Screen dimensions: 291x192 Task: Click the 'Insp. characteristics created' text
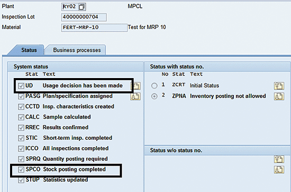(x=78, y=107)
